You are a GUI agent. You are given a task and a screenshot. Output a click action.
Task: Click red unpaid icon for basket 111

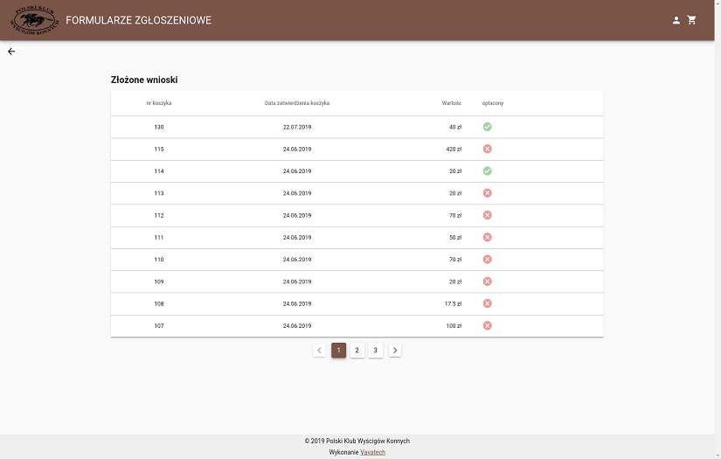[x=488, y=237]
